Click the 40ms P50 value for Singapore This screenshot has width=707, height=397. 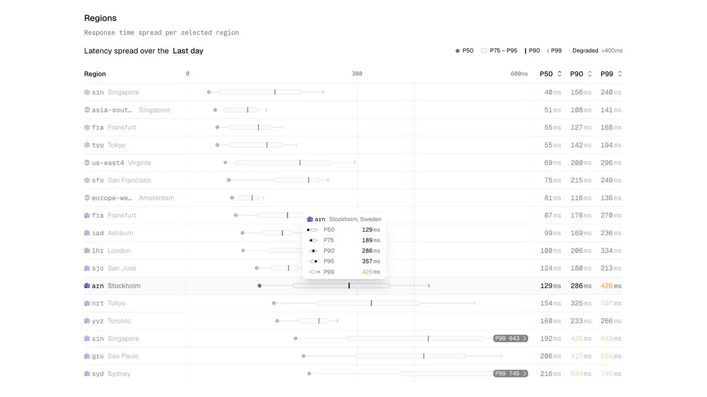pyautogui.click(x=553, y=92)
